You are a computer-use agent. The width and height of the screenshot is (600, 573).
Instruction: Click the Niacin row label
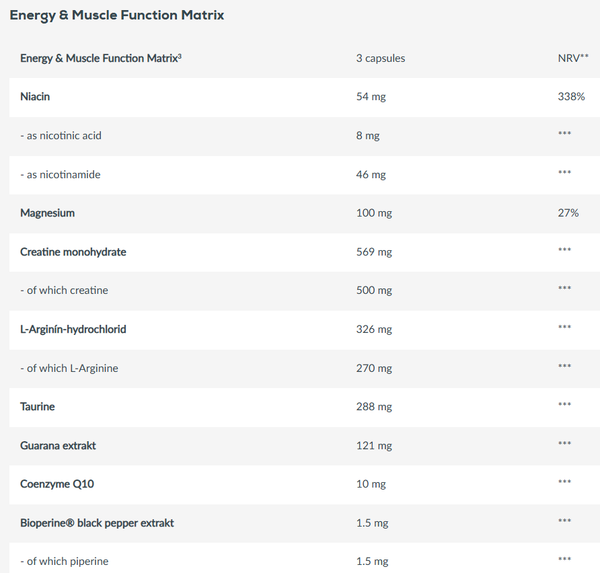pyautogui.click(x=35, y=97)
